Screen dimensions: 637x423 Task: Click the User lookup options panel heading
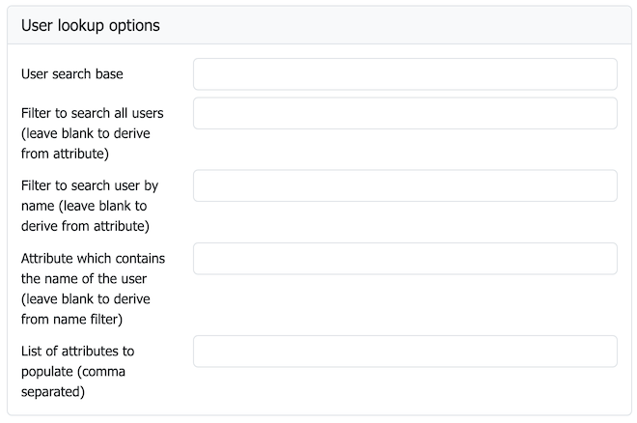point(90,25)
